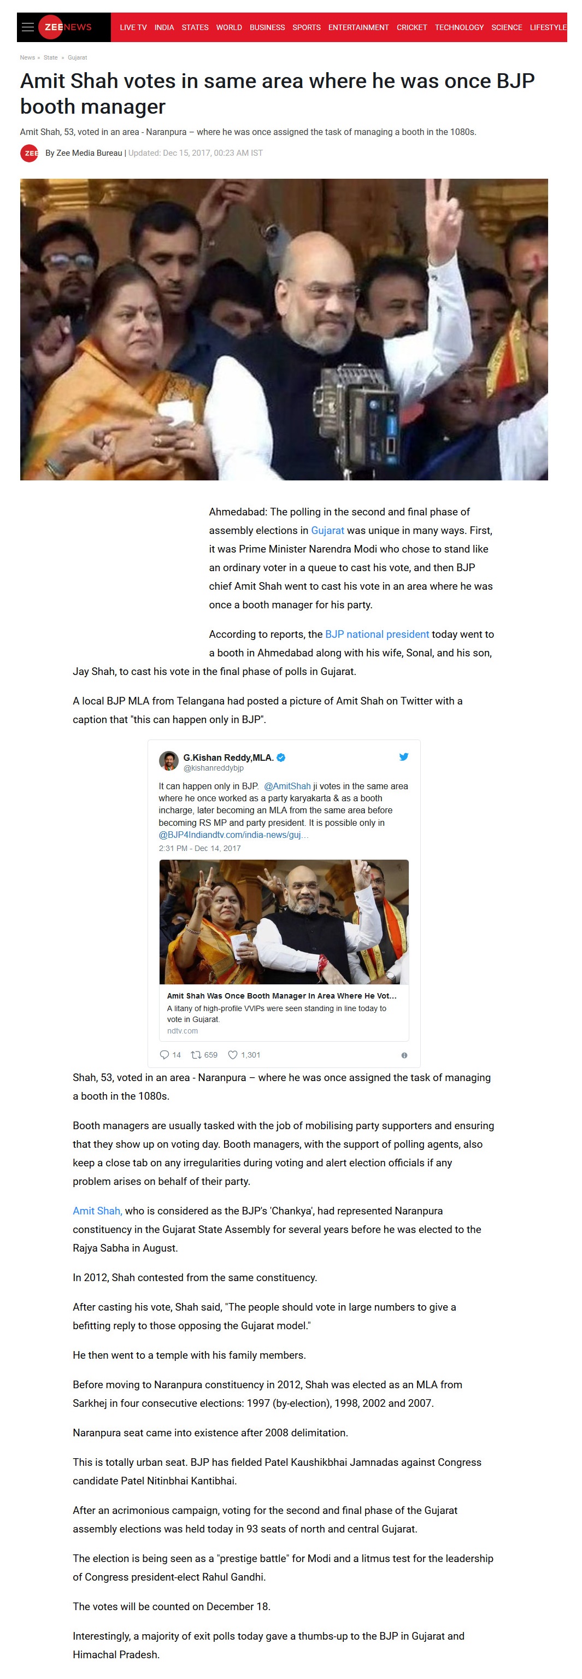The height and width of the screenshot is (1679, 582).
Task: Open the BJP national president link
Action: tap(377, 634)
